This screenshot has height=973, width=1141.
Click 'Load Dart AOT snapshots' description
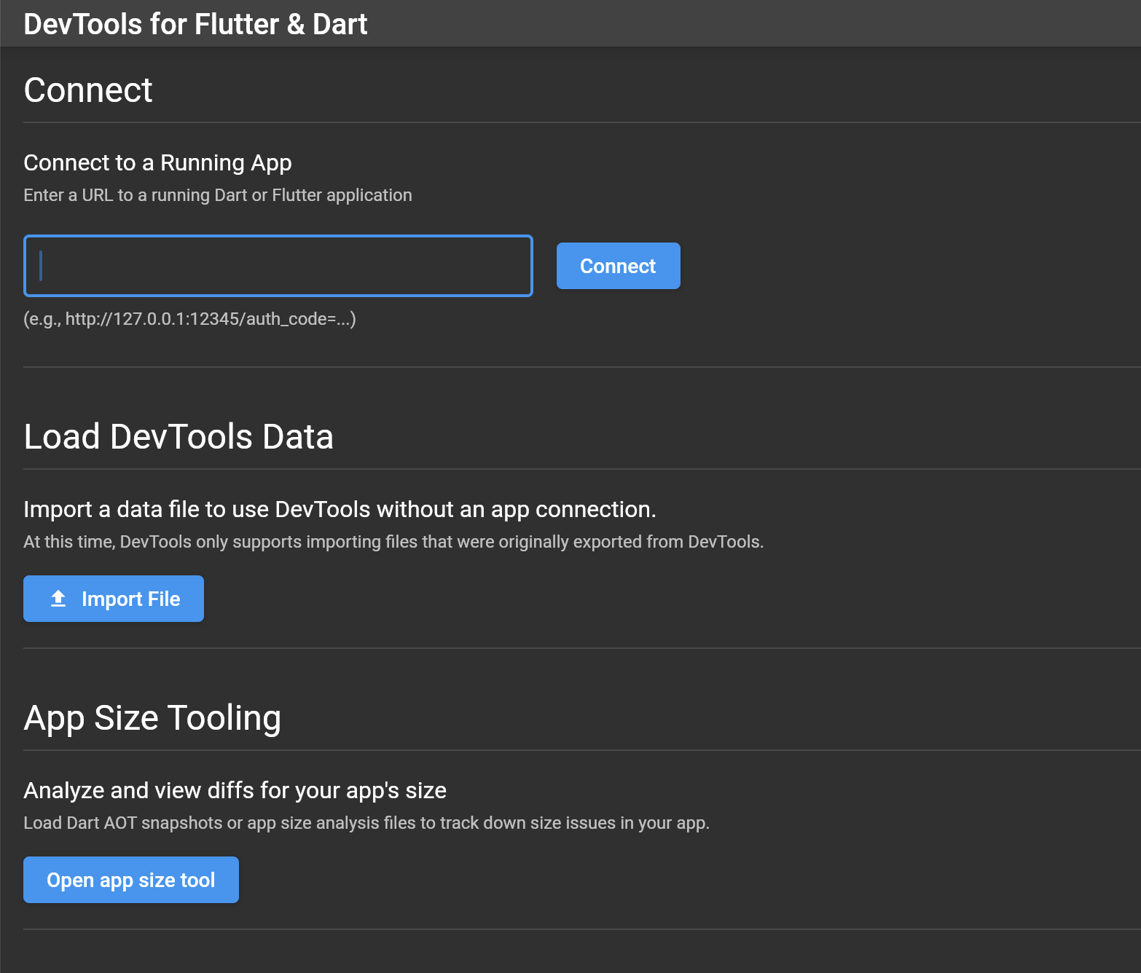(366, 823)
